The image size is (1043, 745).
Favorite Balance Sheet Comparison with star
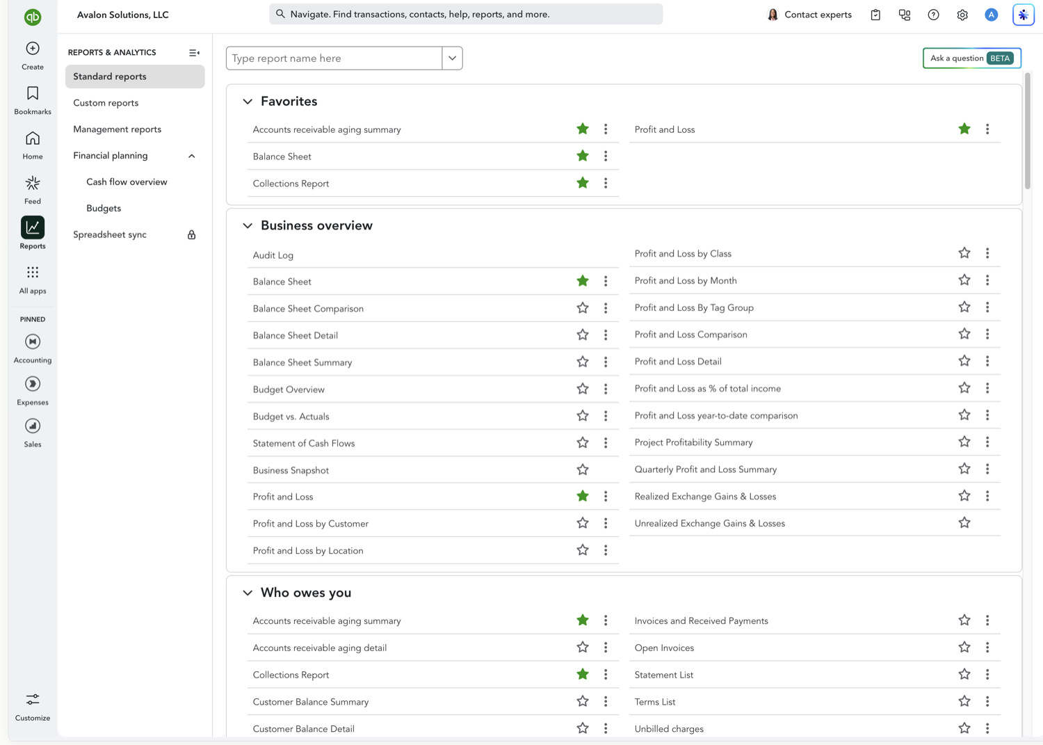[583, 308]
